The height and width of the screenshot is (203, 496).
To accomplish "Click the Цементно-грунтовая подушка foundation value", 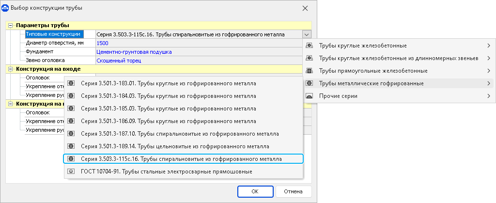I will (x=134, y=52).
